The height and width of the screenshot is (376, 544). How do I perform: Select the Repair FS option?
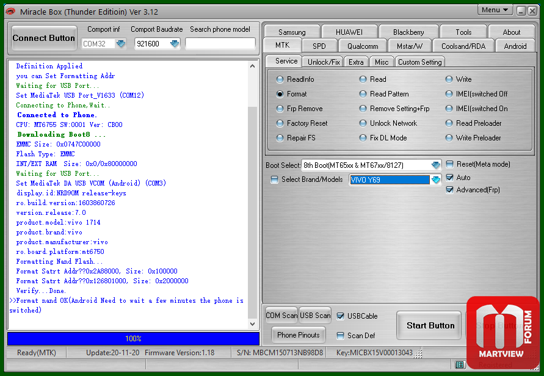(x=296, y=138)
